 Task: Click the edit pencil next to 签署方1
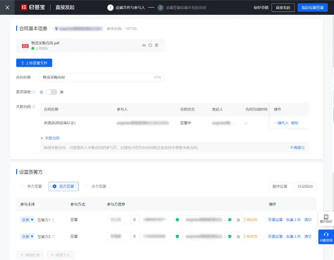(53, 219)
